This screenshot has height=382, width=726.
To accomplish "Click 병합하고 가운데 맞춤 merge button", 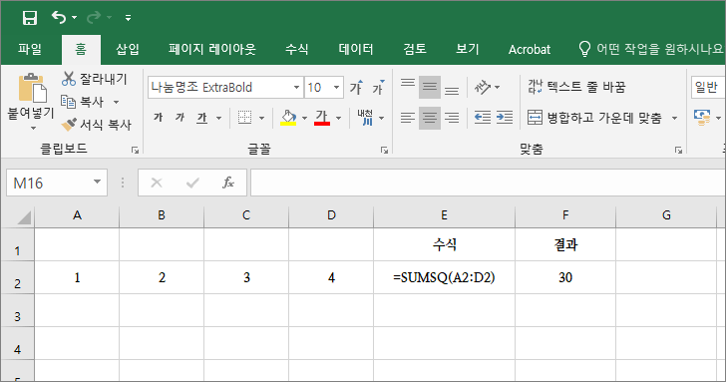I will coord(595,118).
